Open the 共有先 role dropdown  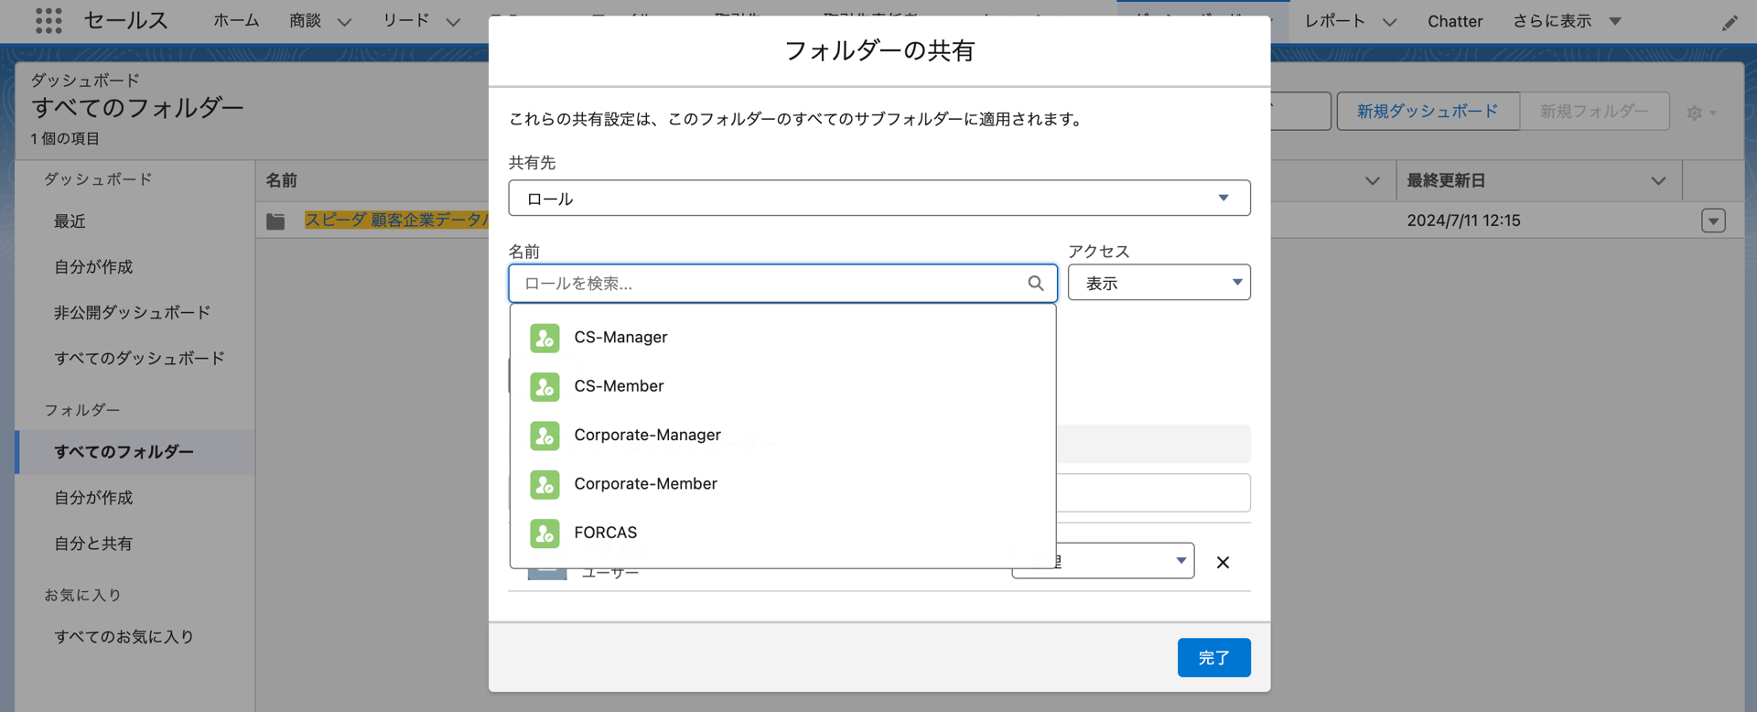878,199
